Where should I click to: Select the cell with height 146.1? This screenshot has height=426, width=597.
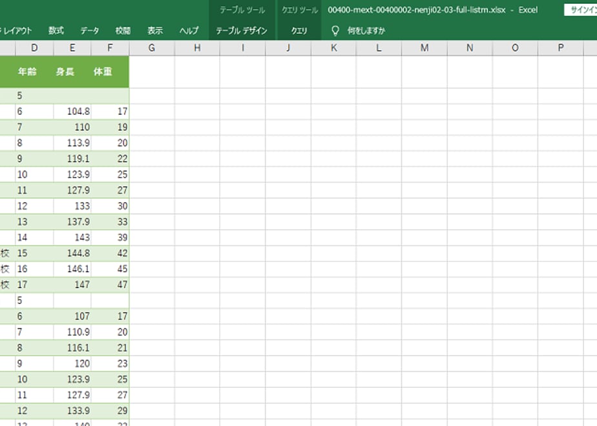72,269
